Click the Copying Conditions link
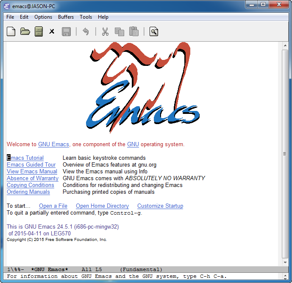This screenshot has height=283, width=292. click(x=31, y=185)
